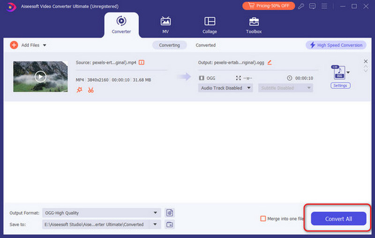The width and height of the screenshot is (375, 238).
Task: Expand the format icon dropdown arrow
Action: pos(348,72)
